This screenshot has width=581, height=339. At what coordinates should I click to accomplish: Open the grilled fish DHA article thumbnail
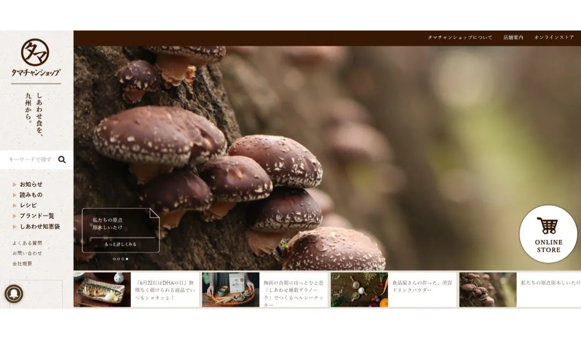point(102,290)
